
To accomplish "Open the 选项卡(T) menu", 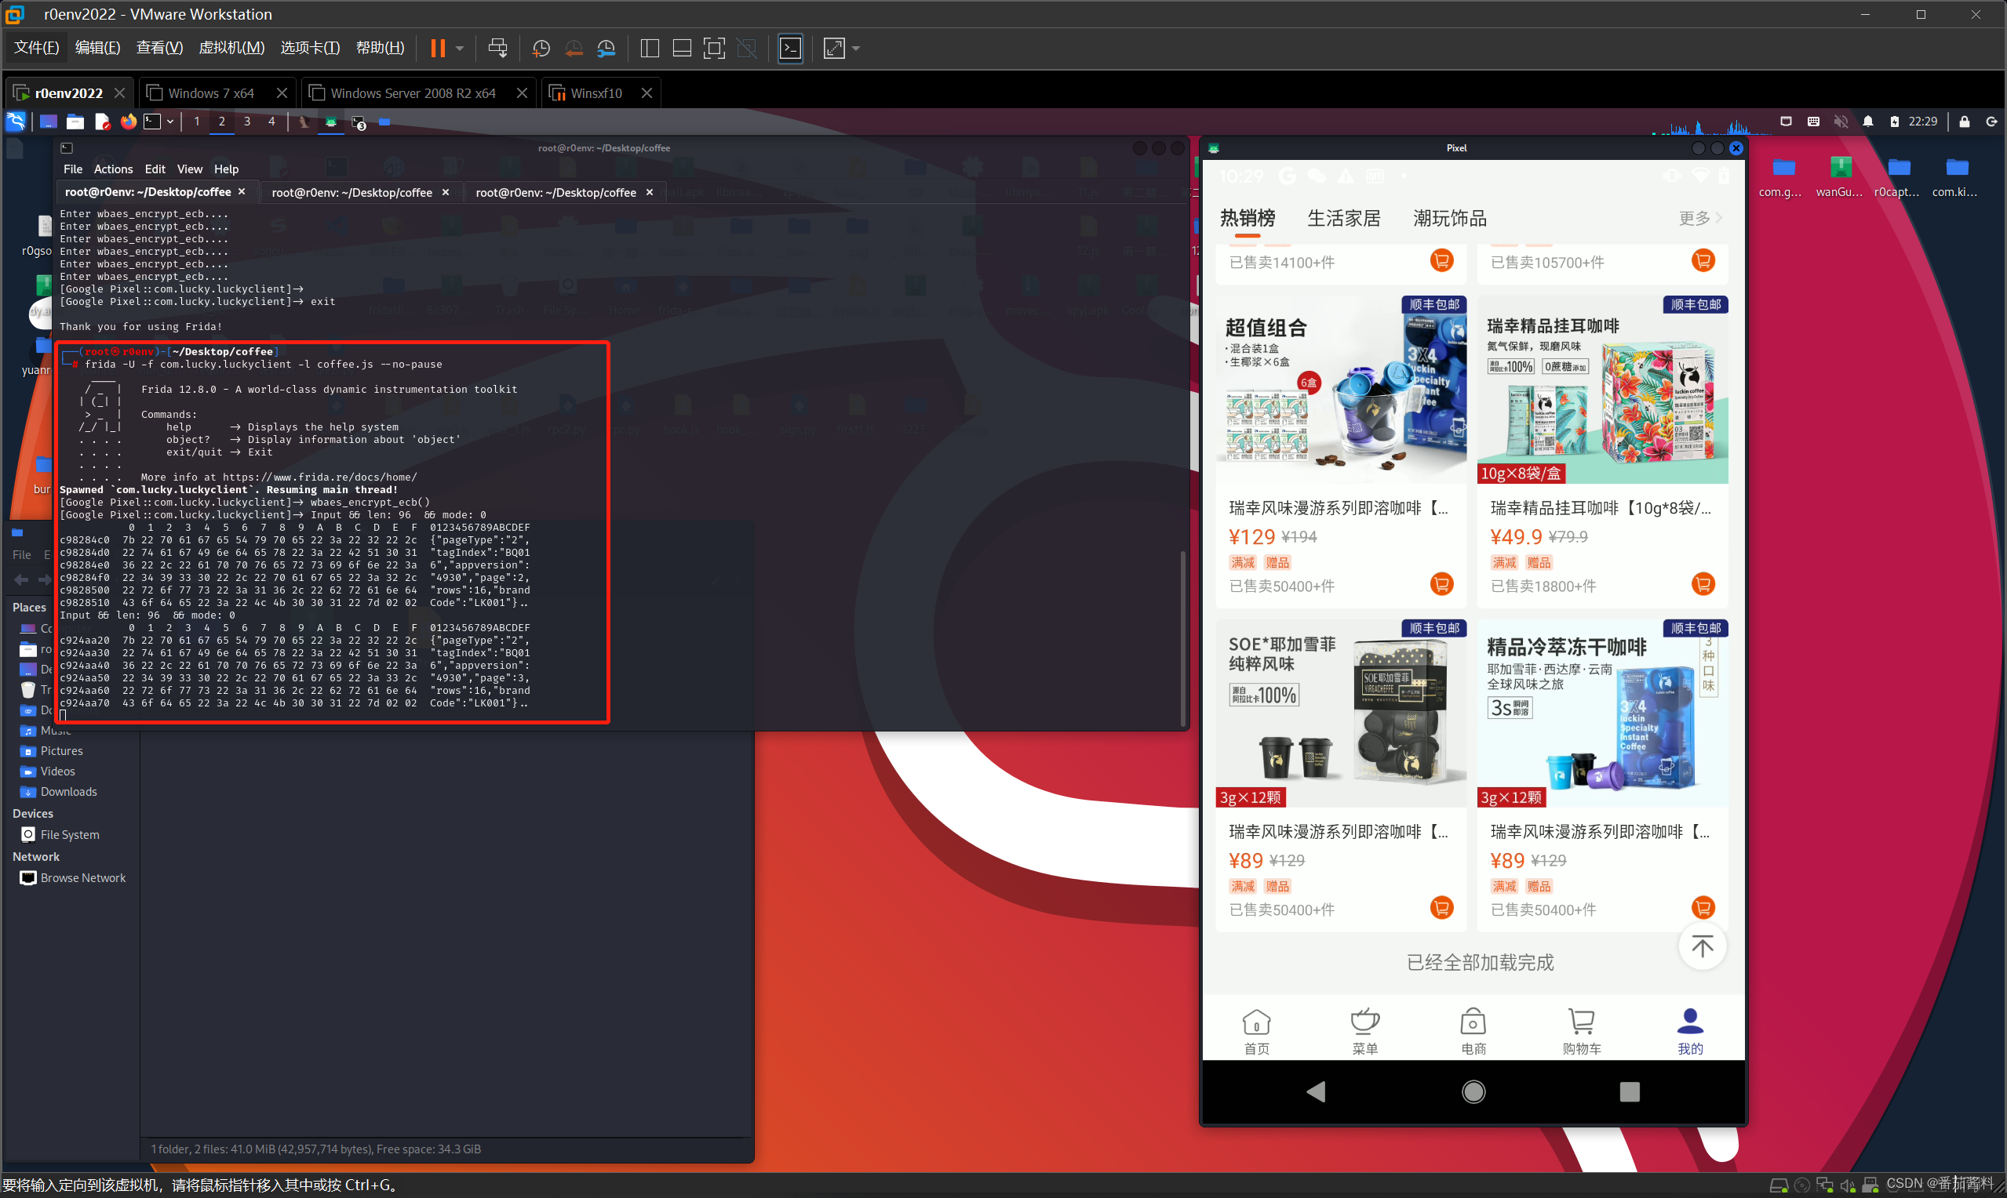I will 310,48.
